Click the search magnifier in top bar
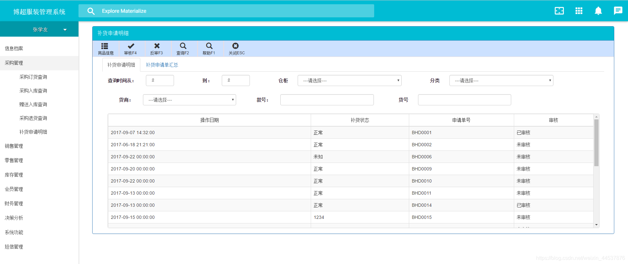The width and height of the screenshot is (628, 264). [91, 11]
